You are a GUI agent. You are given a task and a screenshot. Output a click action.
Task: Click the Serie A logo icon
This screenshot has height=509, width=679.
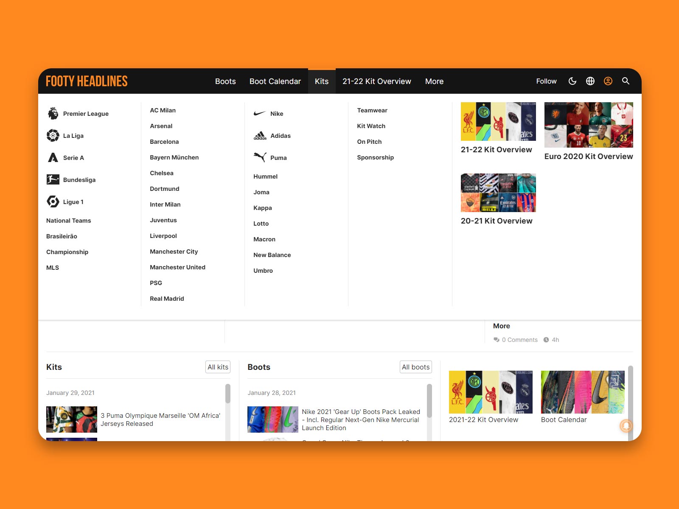tap(53, 157)
